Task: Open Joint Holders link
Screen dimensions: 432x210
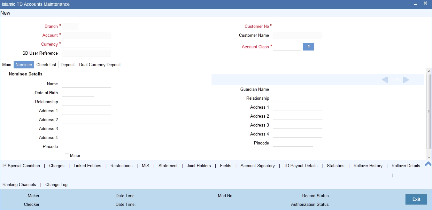Action: point(199,166)
